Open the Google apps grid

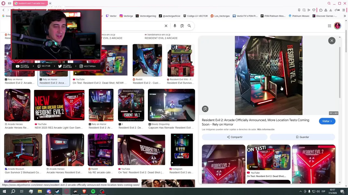(329, 26)
